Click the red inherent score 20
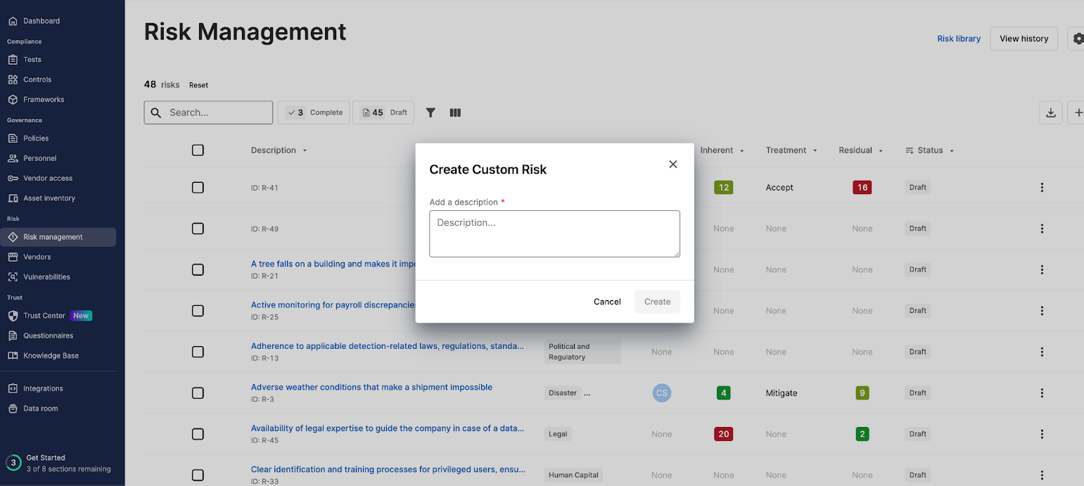 (x=723, y=434)
